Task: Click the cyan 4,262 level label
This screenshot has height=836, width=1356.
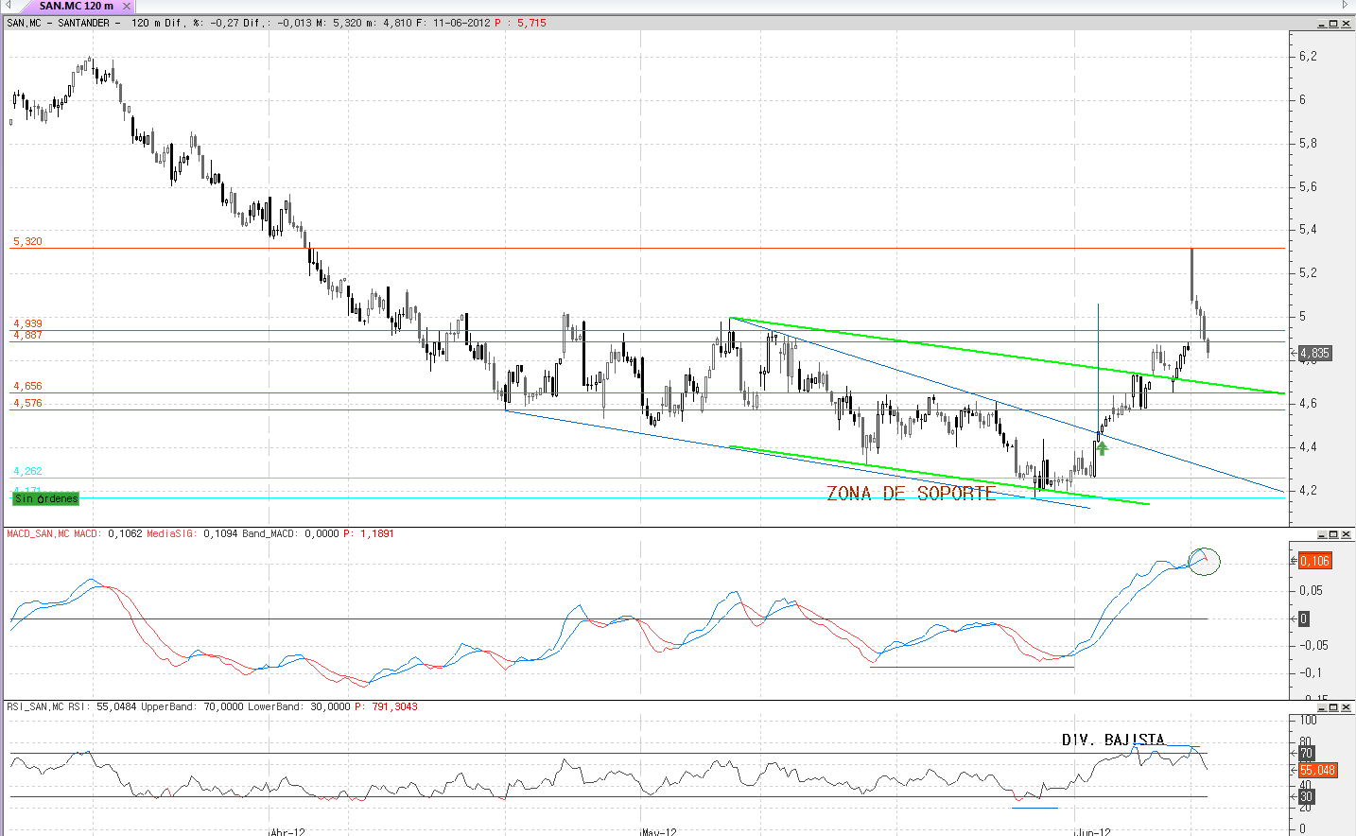Action: (27, 471)
